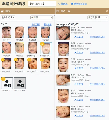Select the tamagawa0... thumbnail with badge 6
The width and height of the screenshot is (109, 120).
coord(20,64)
